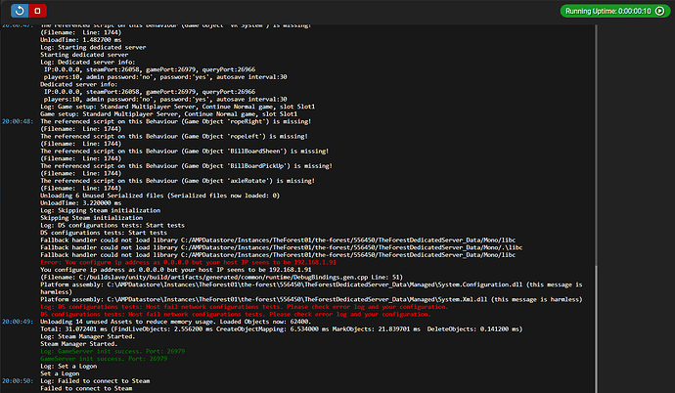Click the timestamp 20:00:48
The width and height of the screenshot is (675, 393).
point(18,121)
